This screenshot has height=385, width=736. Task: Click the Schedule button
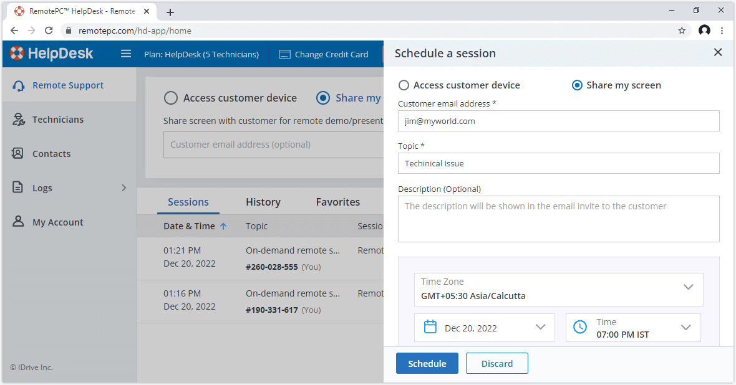point(427,363)
